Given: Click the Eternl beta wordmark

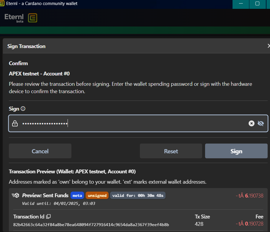Looking at the screenshot, I should point(14,18).
